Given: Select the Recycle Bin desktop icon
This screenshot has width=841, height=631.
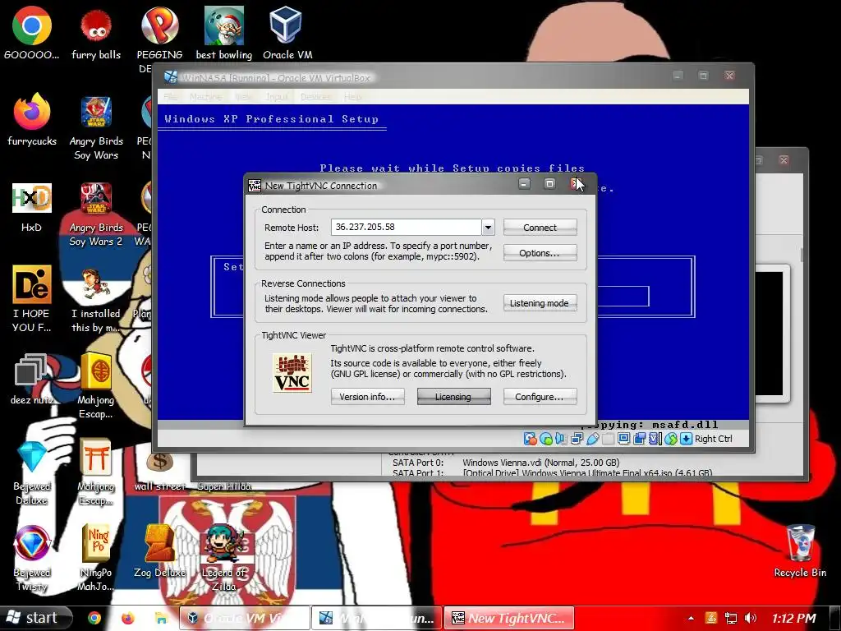Looking at the screenshot, I should pyautogui.click(x=800, y=551).
